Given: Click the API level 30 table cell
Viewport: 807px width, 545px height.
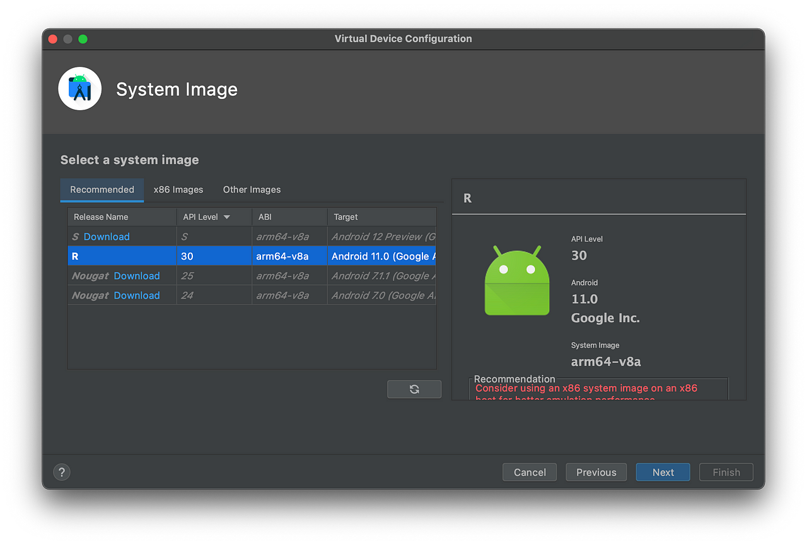Looking at the screenshot, I should coord(214,256).
